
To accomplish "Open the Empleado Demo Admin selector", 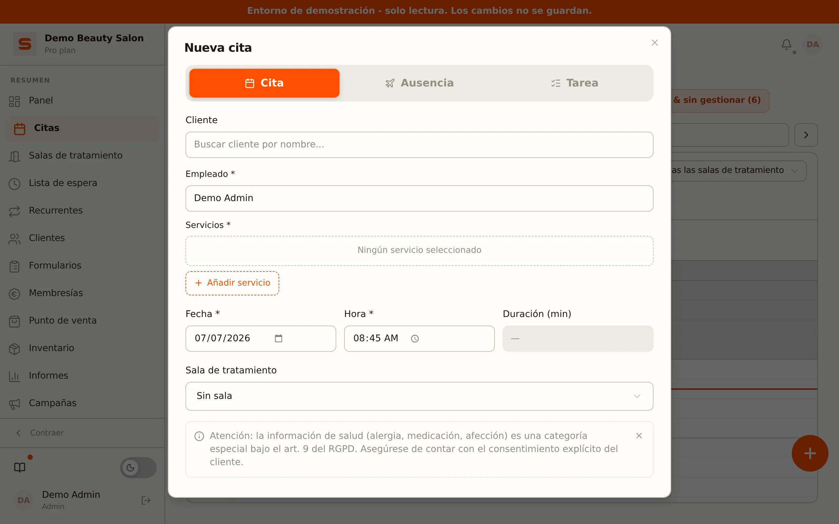I will tap(419, 198).
